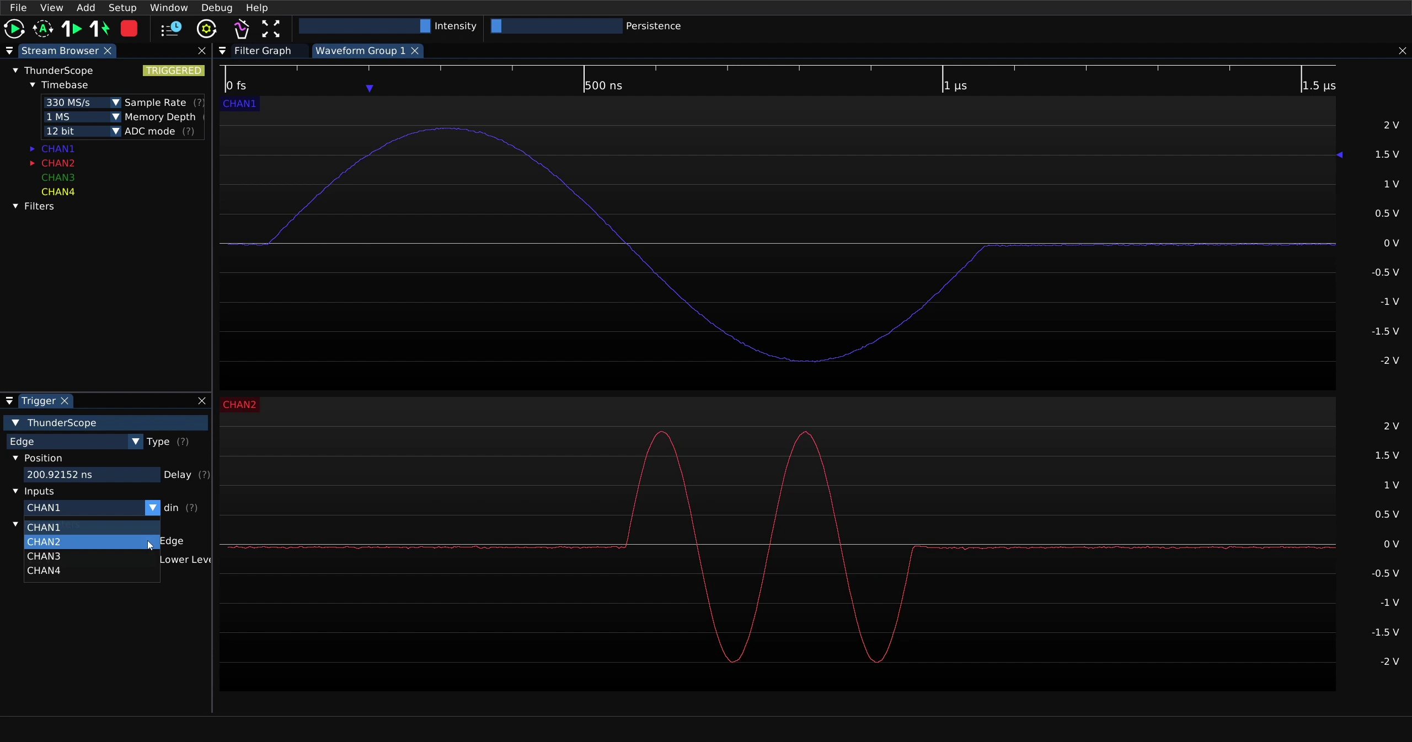Click the CHAN1 trigger level arrow marker
This screenshot has height=742, width=1412.
[1340, 155]
